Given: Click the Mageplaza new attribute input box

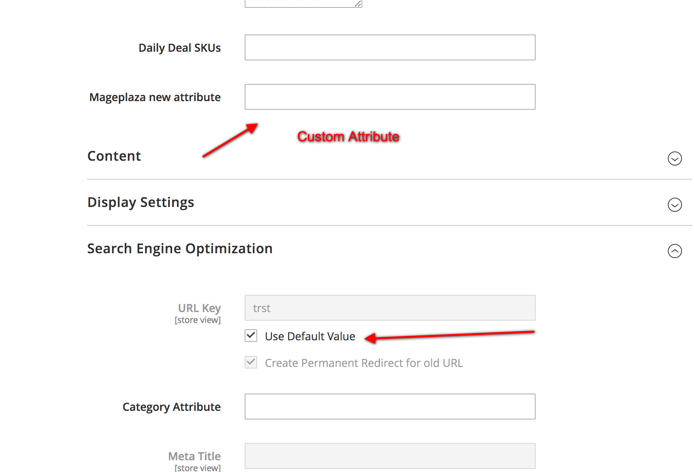Looking at the screenshot, I should coord(389,97).
